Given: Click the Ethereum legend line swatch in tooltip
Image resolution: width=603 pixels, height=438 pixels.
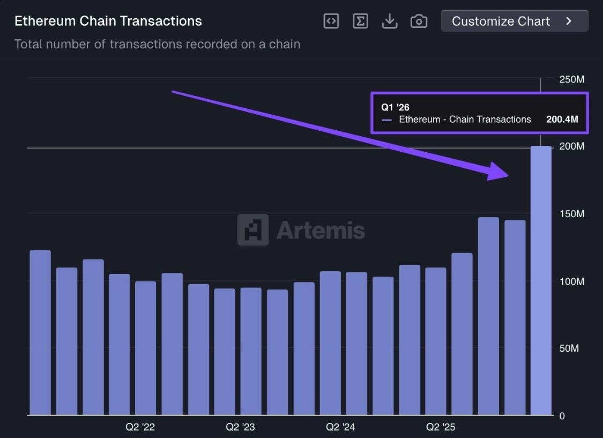Looking at the screenshot, I should tap(387, 120).
